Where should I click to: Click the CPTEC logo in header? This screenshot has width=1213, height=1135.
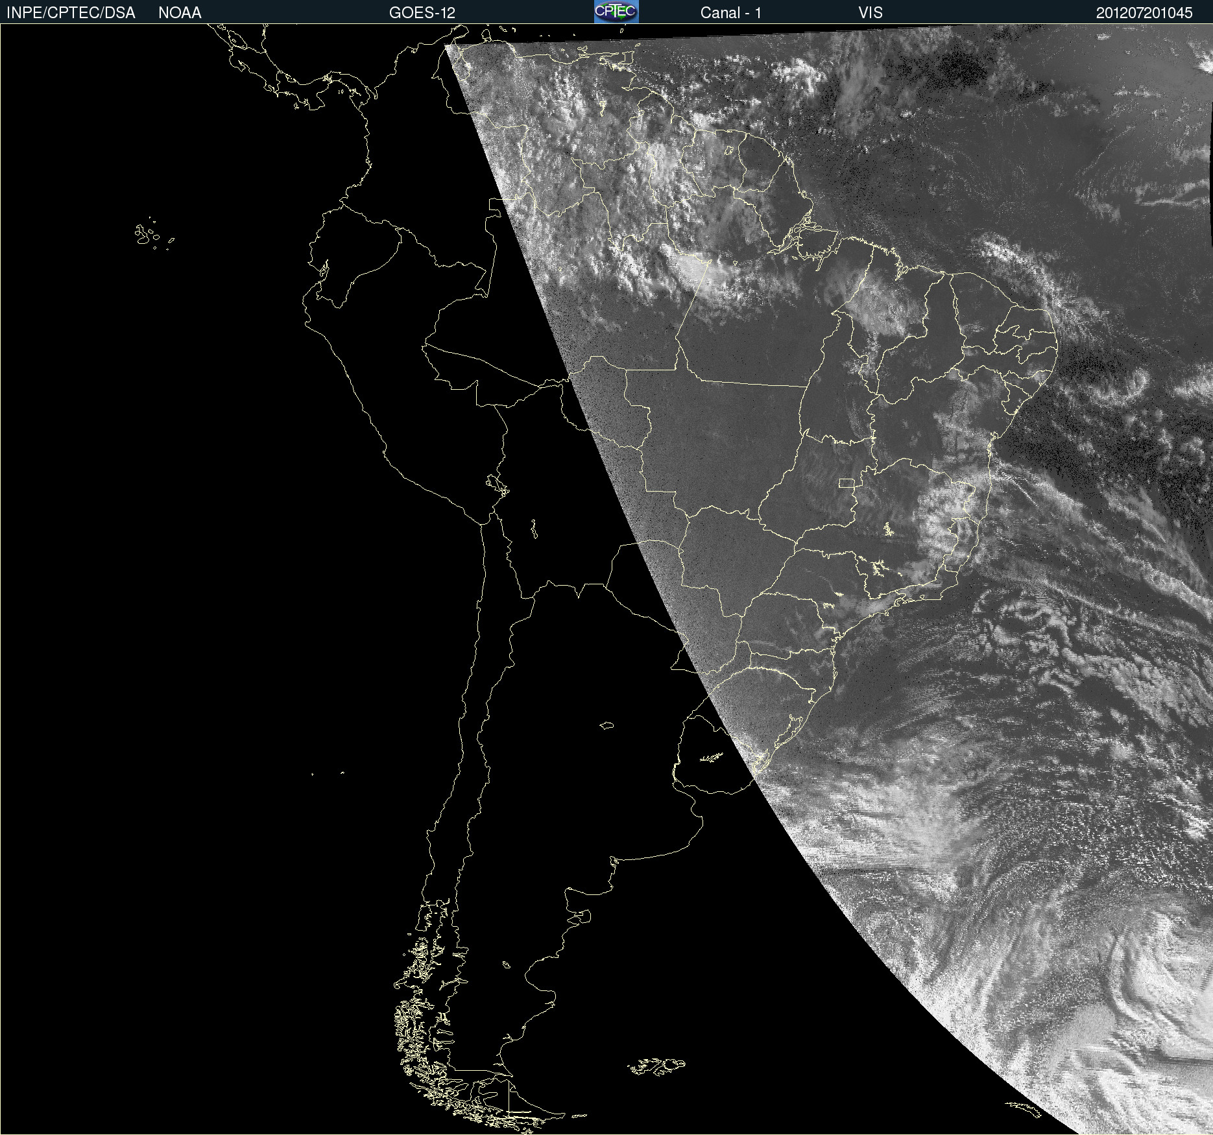(x=616, y=12)
